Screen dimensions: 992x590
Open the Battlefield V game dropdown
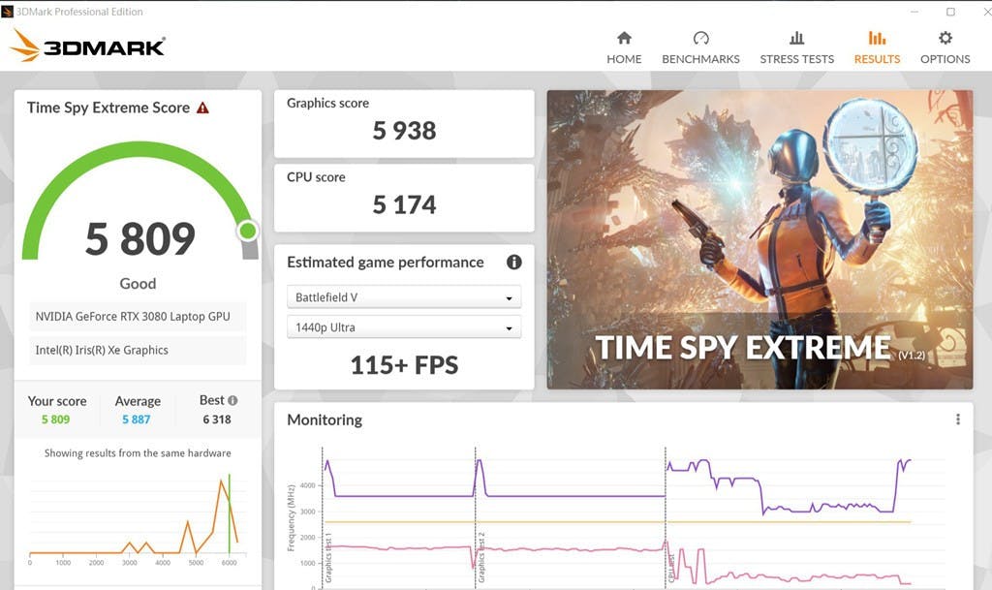(404, 297)
